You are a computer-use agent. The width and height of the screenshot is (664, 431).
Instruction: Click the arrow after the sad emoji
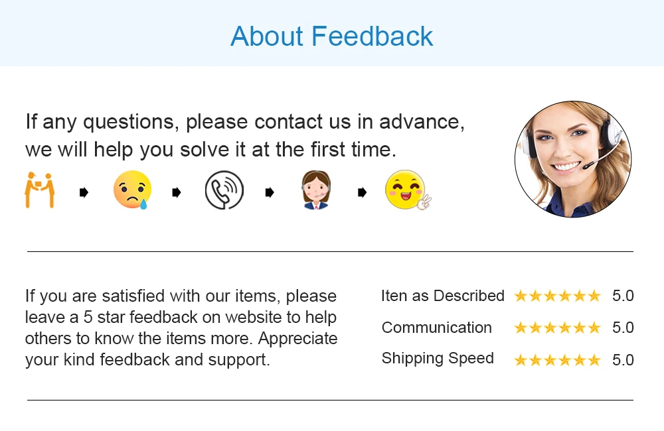coord(177,192)
